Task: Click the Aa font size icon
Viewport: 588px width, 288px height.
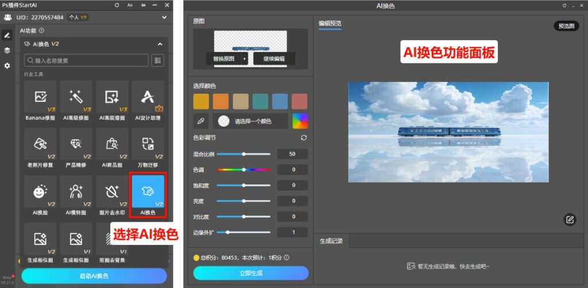Action: pyautogui.click(x=130, y=5)
